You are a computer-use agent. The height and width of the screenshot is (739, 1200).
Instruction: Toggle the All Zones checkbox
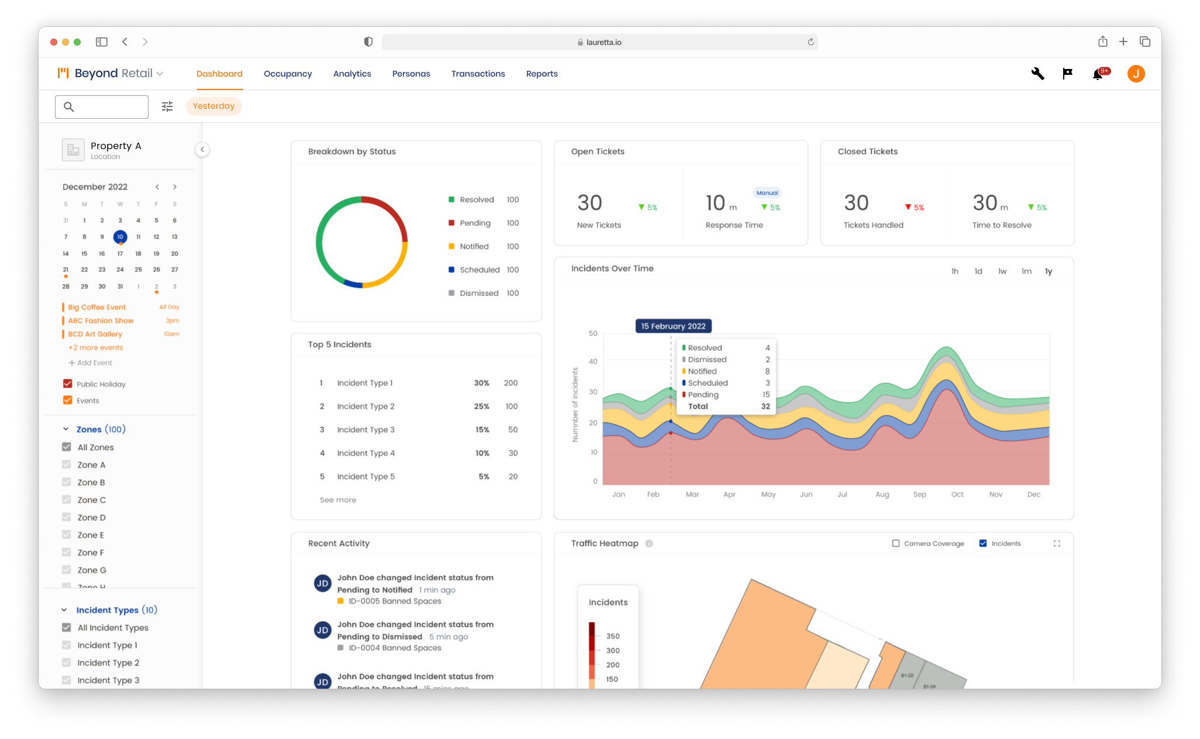[x=67, y=447]
